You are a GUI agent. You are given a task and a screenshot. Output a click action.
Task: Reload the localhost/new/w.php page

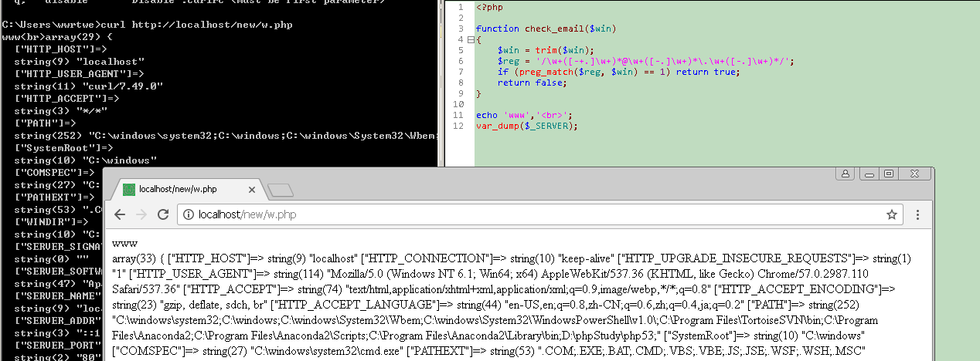click(x=162, y=214)
